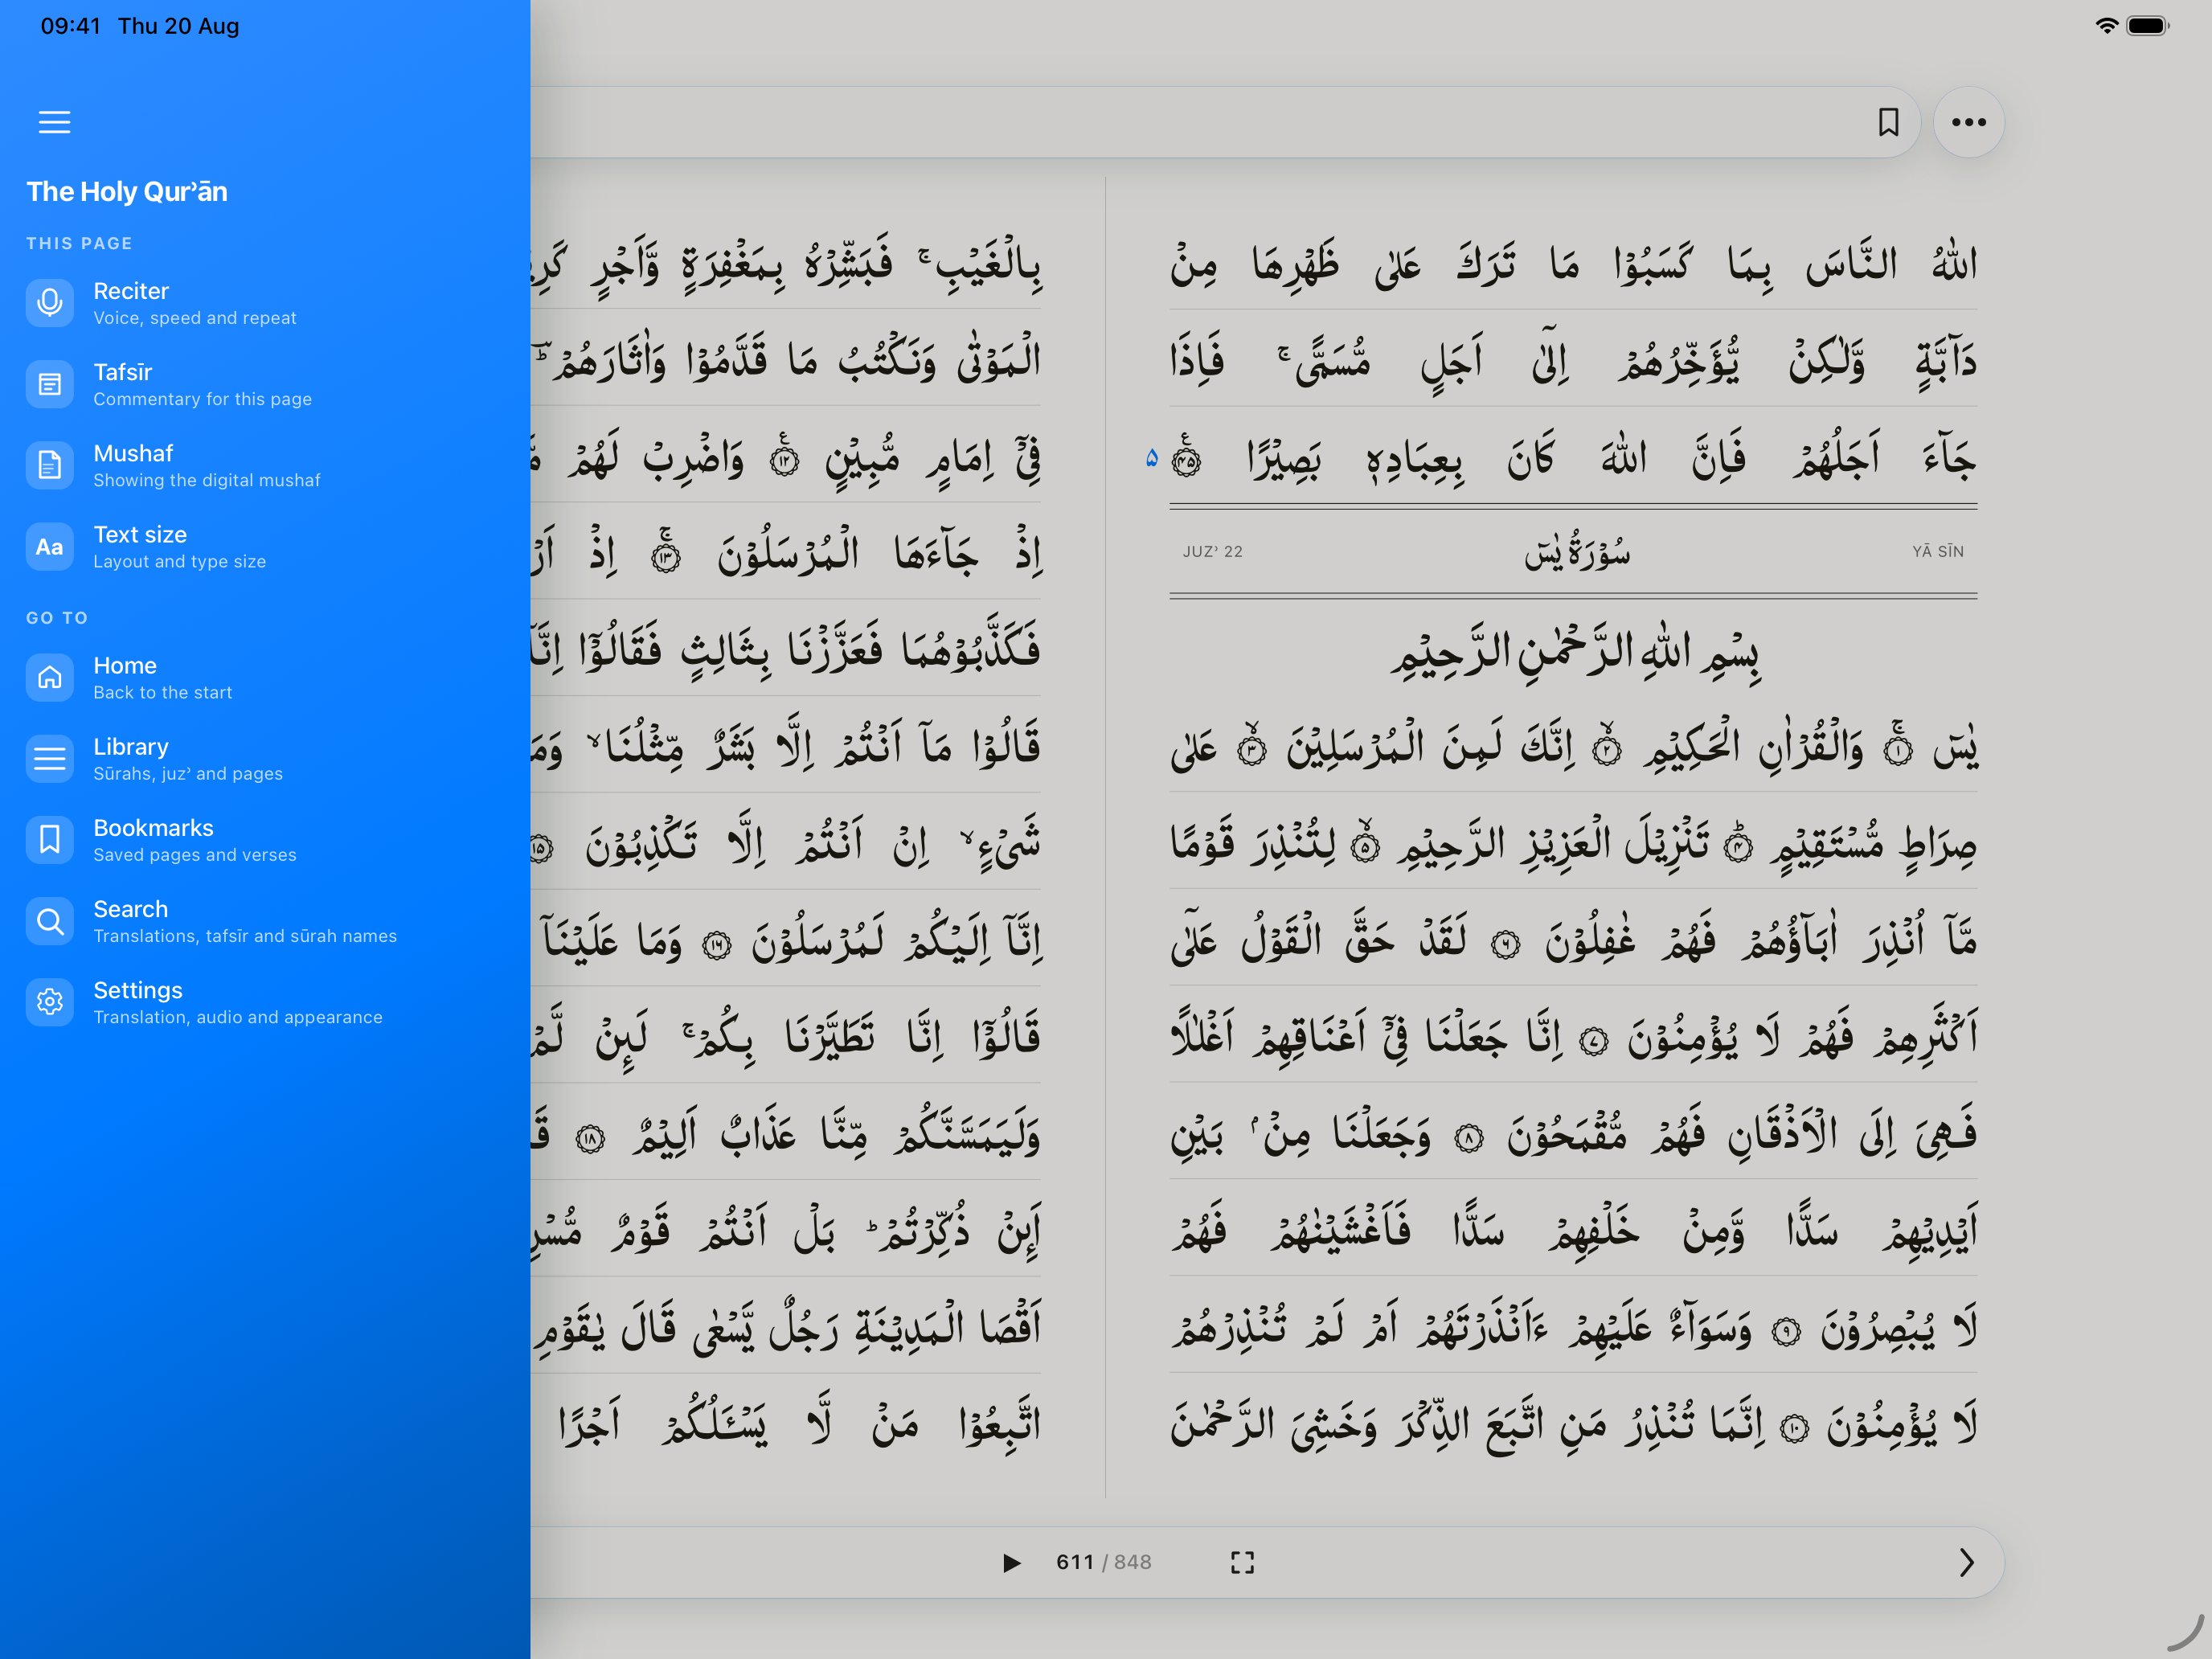Screen dimensions: 2212x1659
Task: Click the blue margin mark by verse 45
Action: click(1152, 458)
